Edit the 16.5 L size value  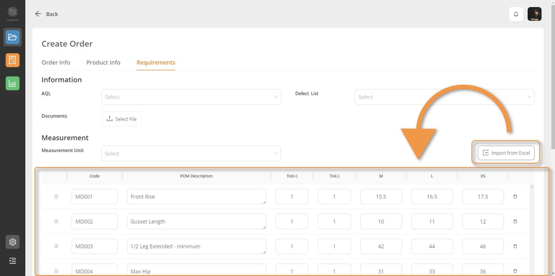432,196
